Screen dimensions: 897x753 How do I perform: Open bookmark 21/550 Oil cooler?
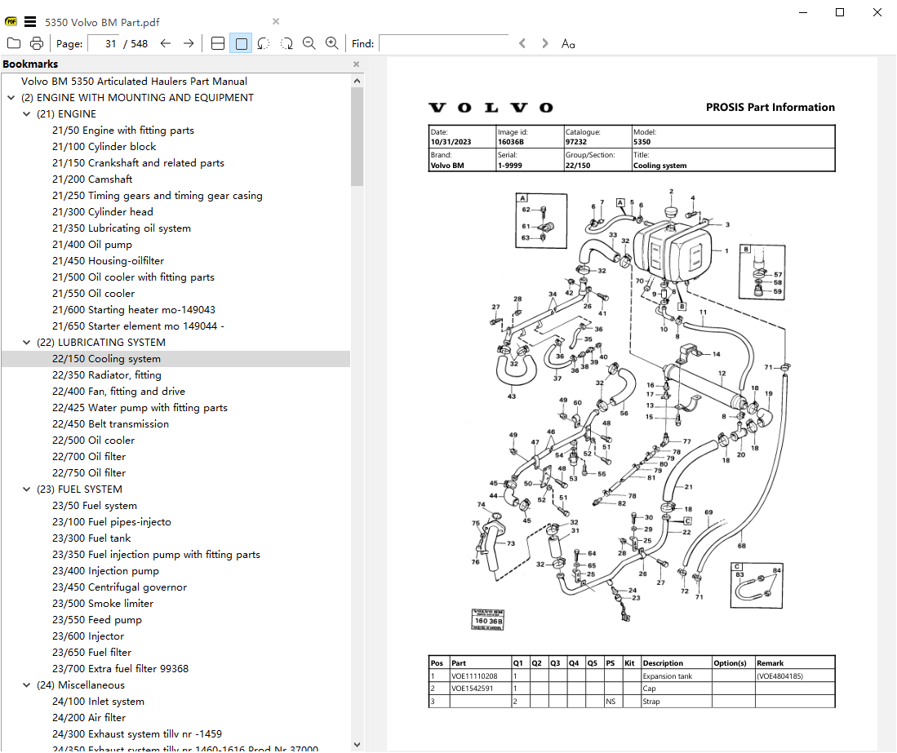coord(93,294)
